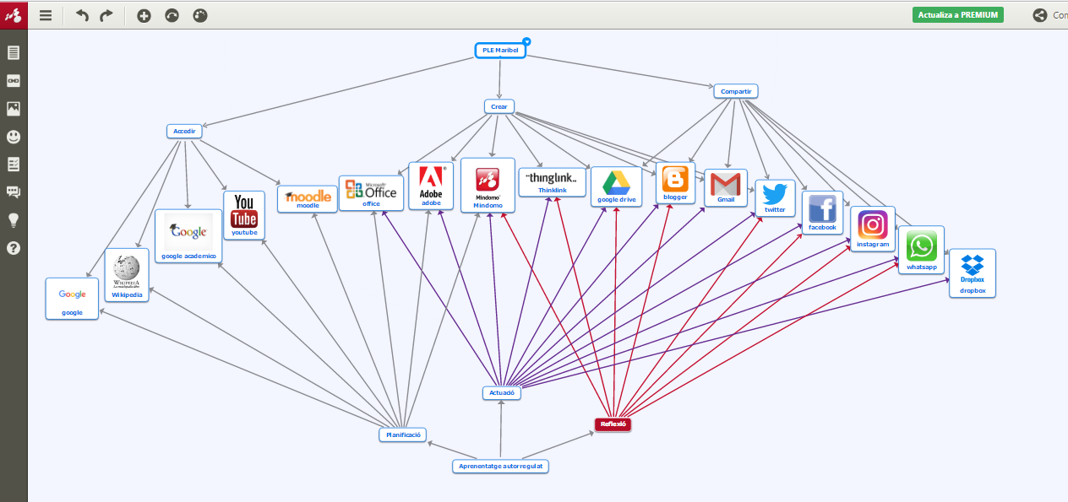The height and width of the screenshot is (502, 1068).
Task: Select the google drive node
Action: point(616,186)
